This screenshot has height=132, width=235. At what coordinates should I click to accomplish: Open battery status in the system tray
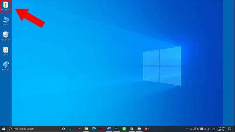click(x=198, y=129)
